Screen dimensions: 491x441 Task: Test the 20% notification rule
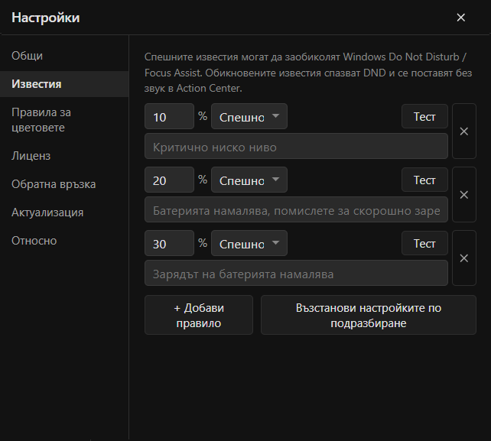[424, 180]
